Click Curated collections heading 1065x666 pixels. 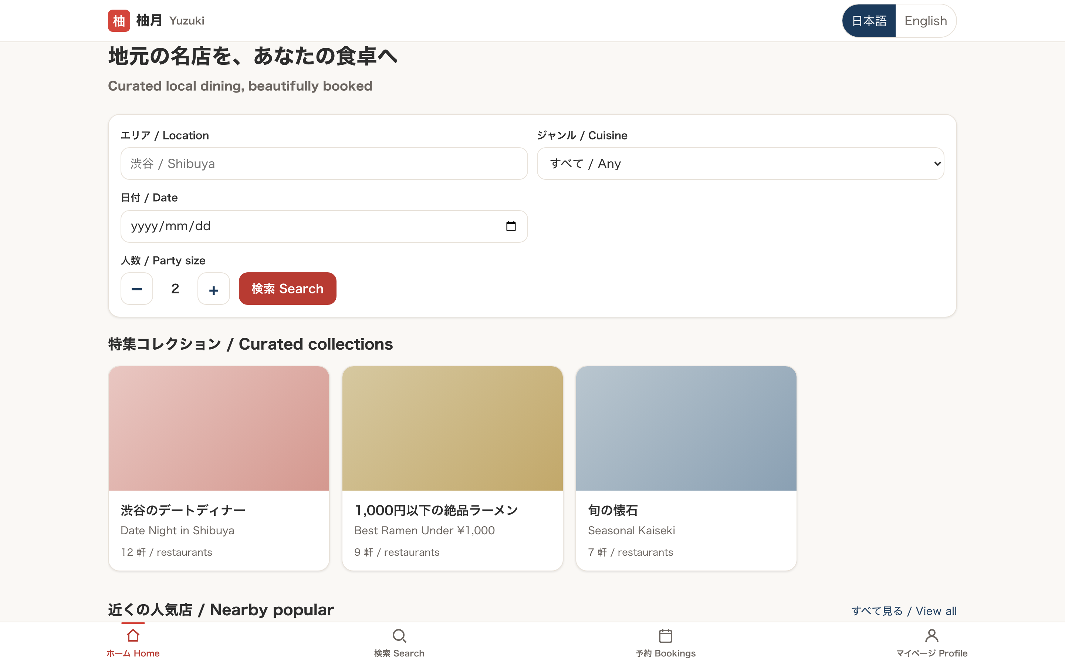point(250,344)
